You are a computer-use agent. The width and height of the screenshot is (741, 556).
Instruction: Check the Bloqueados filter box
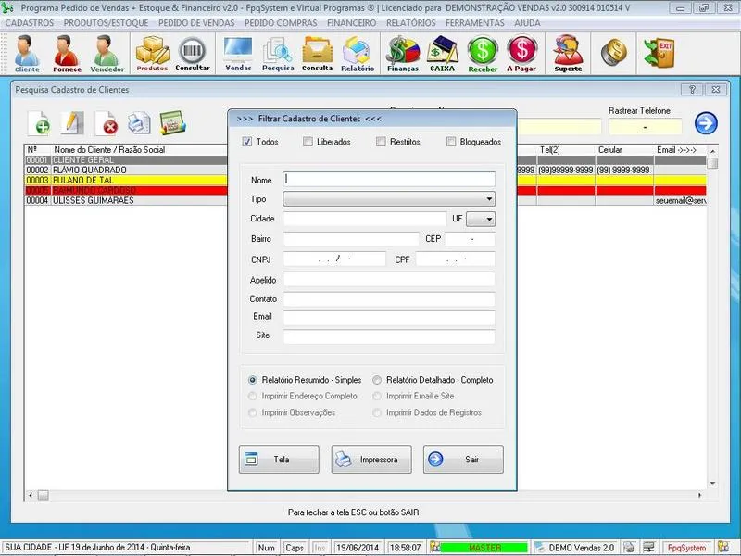coord(451,142)
